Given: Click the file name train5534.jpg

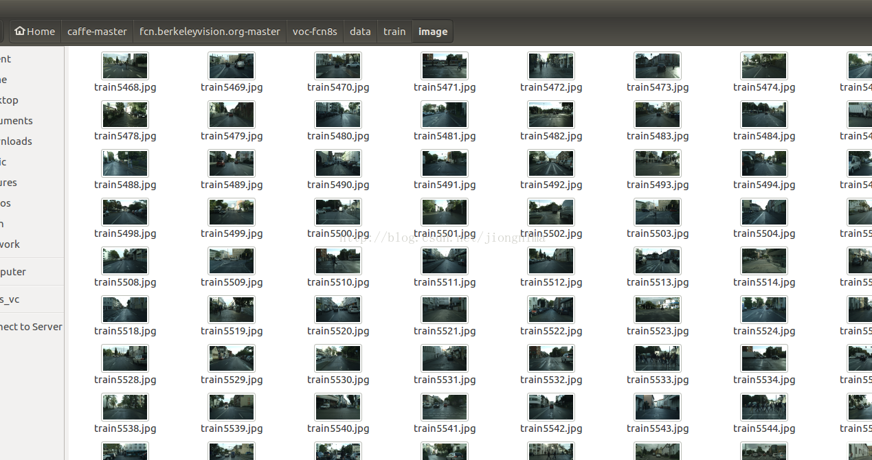Looking at the screenshot, I should tap(764, 380).
